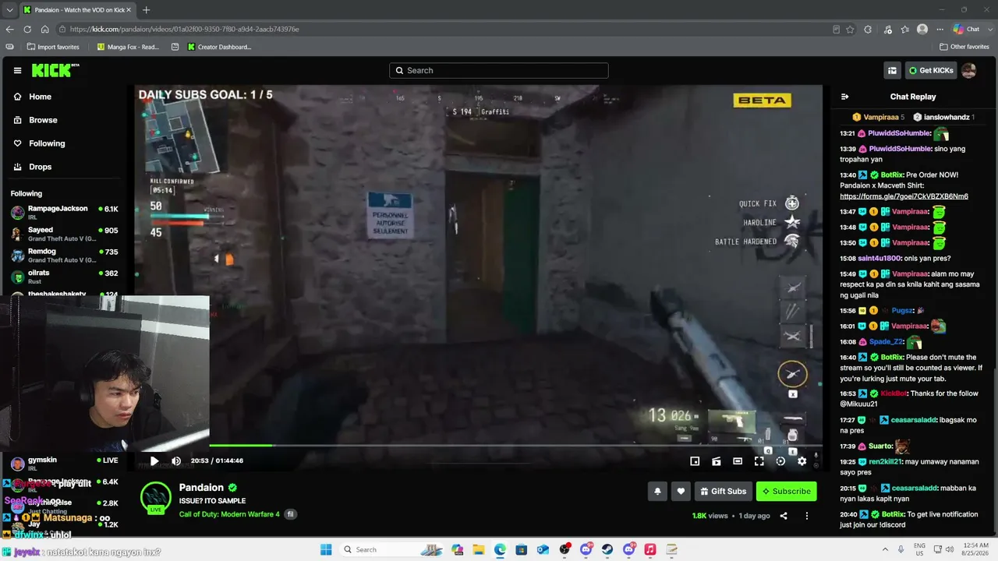Toggle theater mode on the player
This screenshot has height=561, width=998.
738,461
